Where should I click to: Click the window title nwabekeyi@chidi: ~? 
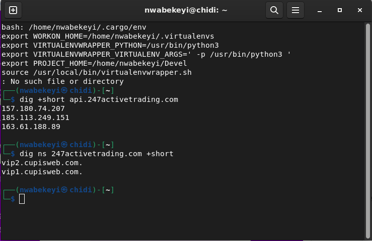(x=186, y=10)
